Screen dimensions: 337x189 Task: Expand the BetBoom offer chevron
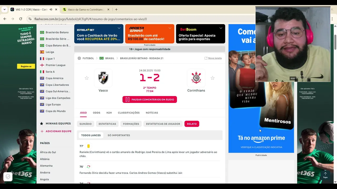pos(221,28)
